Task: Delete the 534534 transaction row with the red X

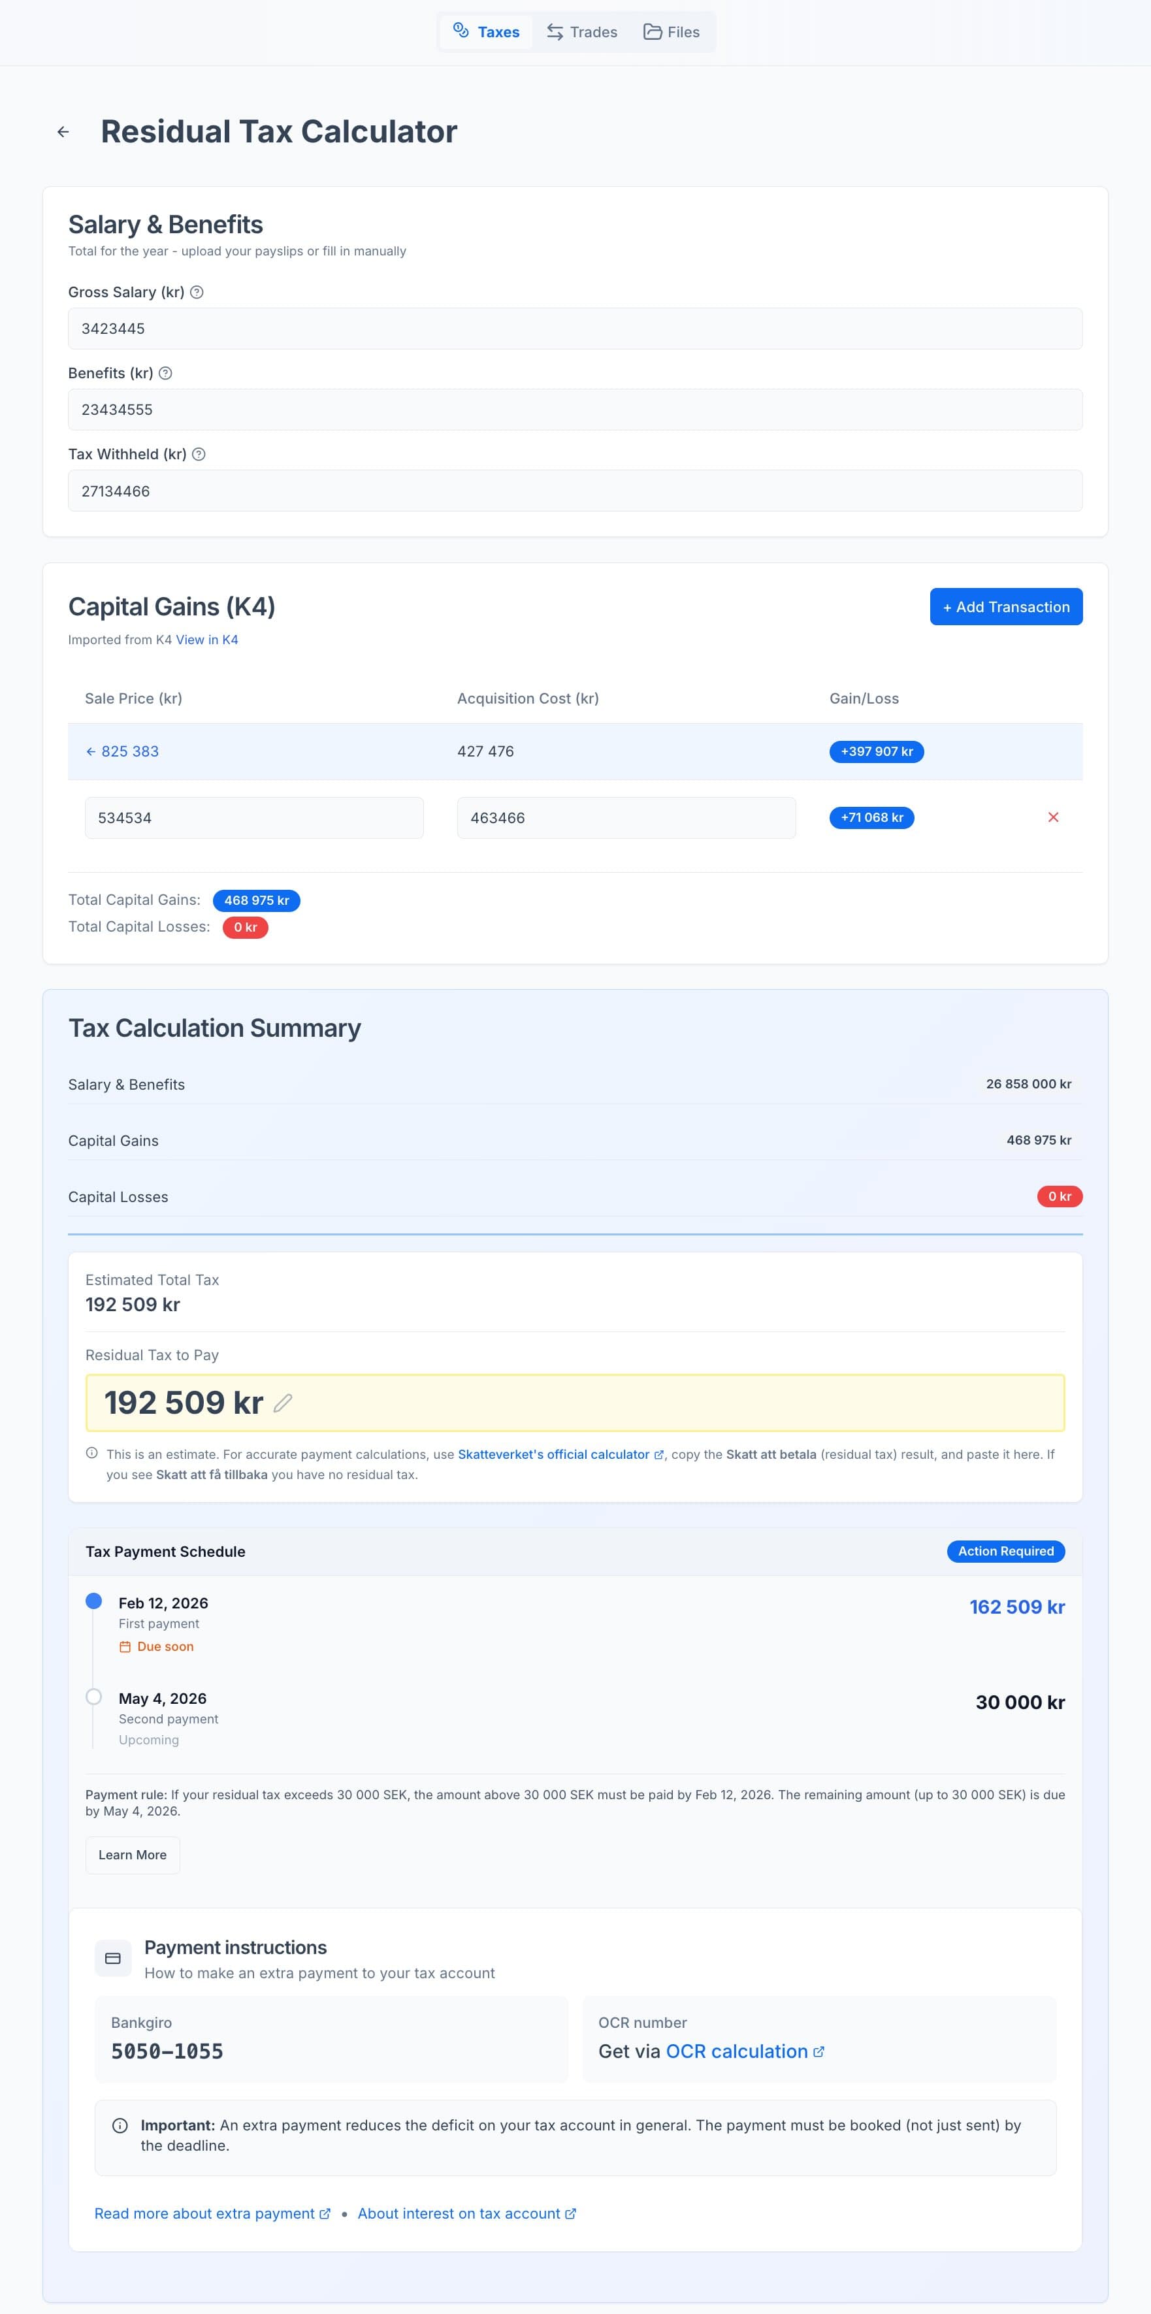Action: pos(1053,817)
